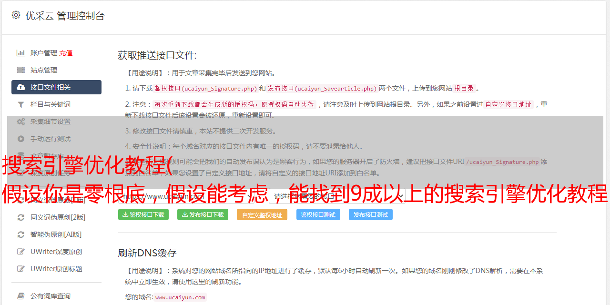Click the edit icon of UWriter深度原创
The width and height of the screenshot is (610, 305).
tap(21, 252)
